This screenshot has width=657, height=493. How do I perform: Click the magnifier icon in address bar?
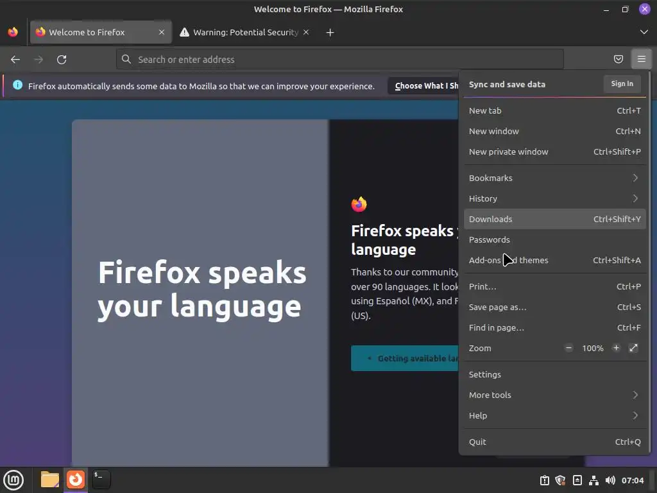pyautogui.click(x=126, y=60)
